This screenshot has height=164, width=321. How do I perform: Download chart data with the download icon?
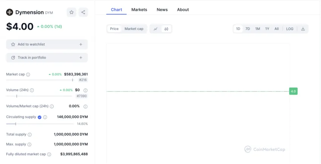tap(303, 29)
